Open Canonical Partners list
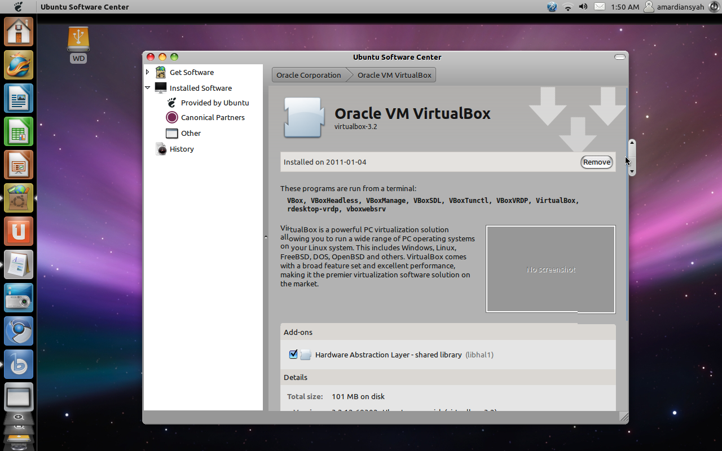This screenshot has height=451, width=722. (213, 117)
